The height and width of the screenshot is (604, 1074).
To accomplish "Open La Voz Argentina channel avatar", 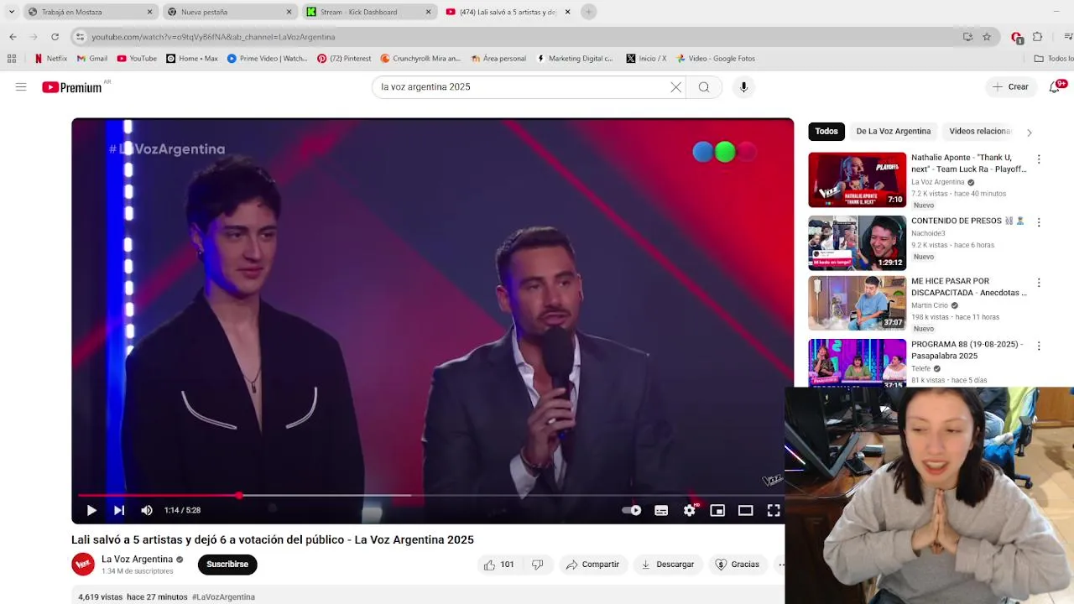I will (x=83, y=565).
